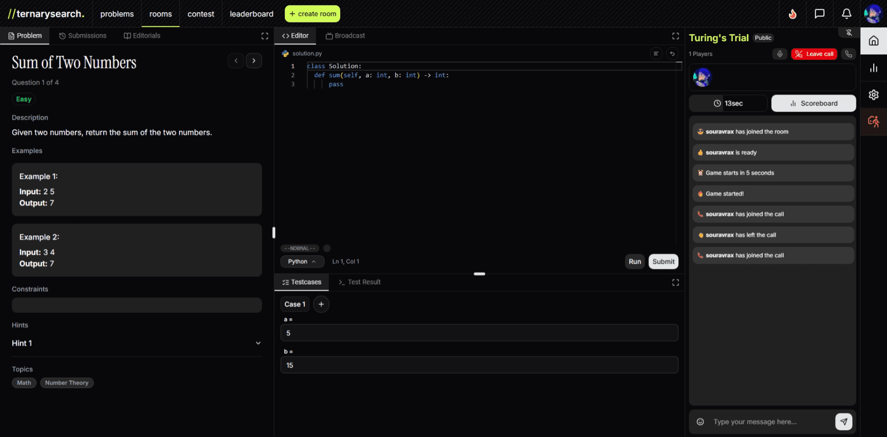
Task: Toggle the microphone in the call
Action: pos(780,54)
